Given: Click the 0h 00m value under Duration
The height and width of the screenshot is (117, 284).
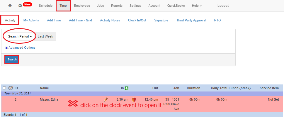Looking at the screenshot, I should click(x=195, y=99).
